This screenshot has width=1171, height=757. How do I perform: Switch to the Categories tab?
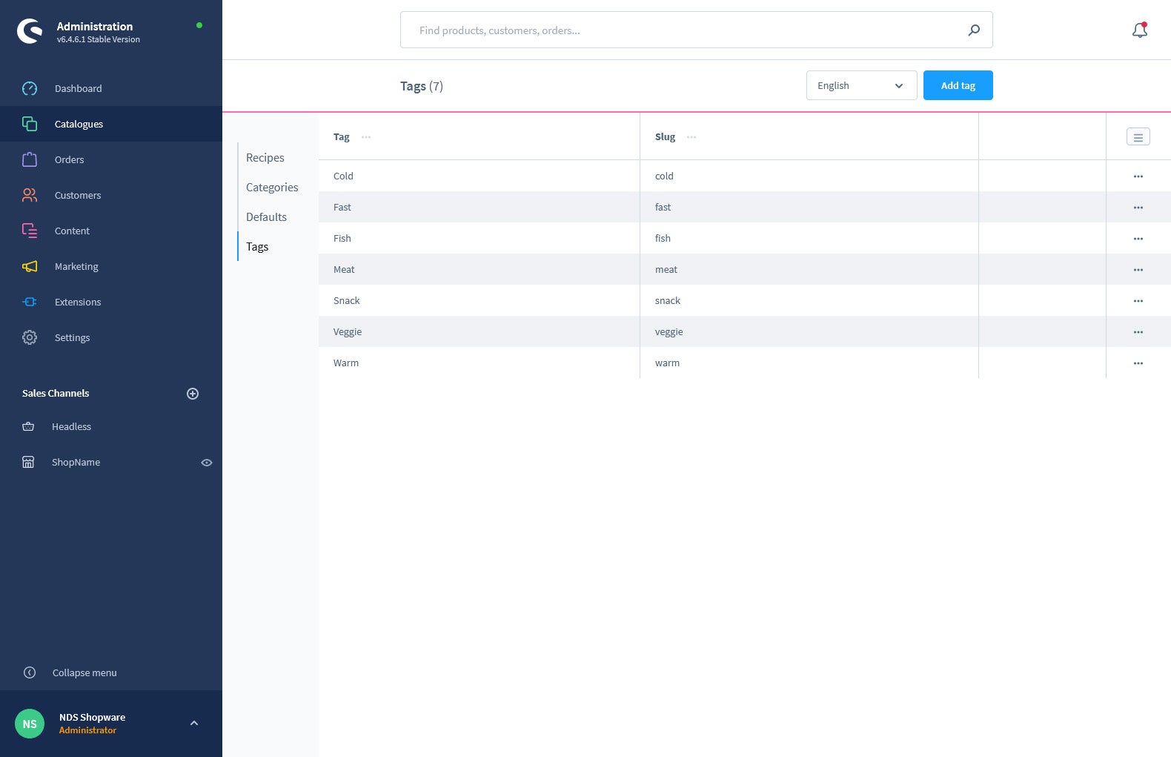272,187
